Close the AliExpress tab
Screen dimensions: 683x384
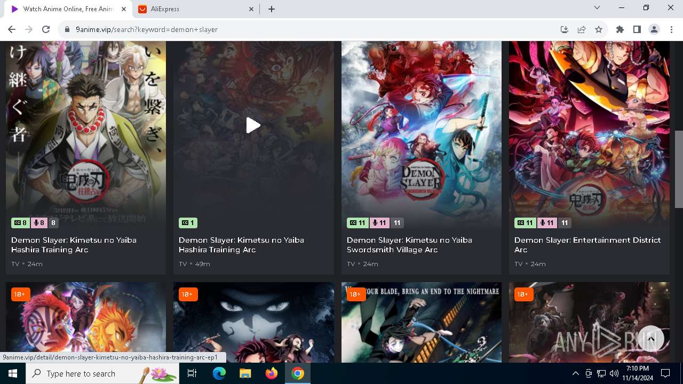(251, 9)
